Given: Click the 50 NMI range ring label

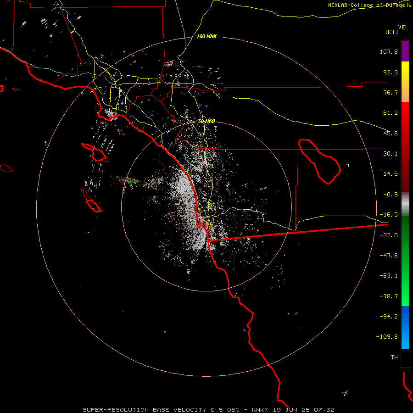Looking at the screenshot, I should pyautogui.click(x=206, y=121).
